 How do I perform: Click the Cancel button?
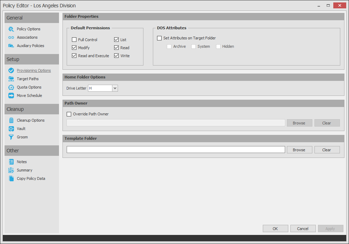point(303,228)
